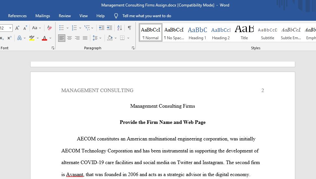
Task: Apply red font color
Action: pos(44,38)
